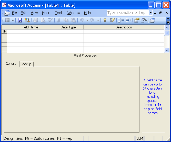Click the Data Type column header
The height and width of the screenshot is (142, 171).
coord(68,27)
